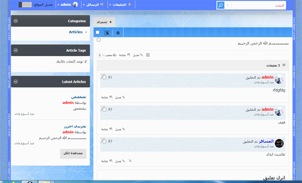Click the like thumbs-up icon on article
Image resolution: width=302 pixels, height=183 pixels.
coord(115,55)
